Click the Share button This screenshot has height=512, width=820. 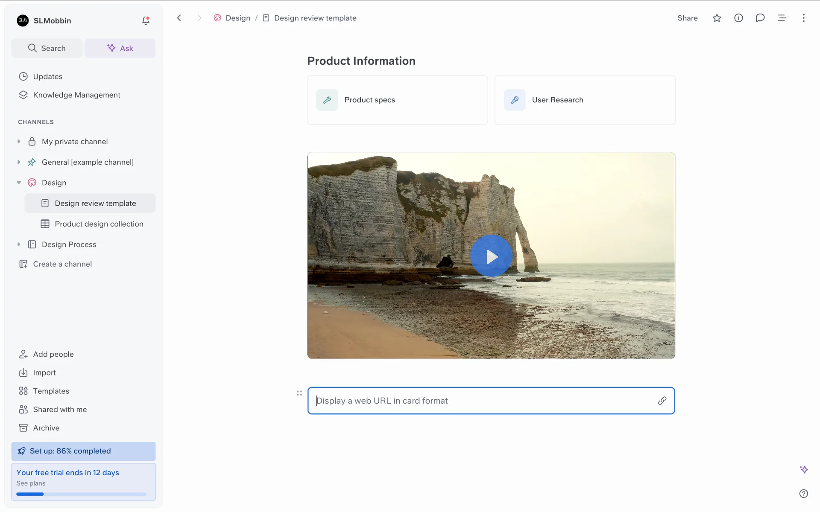click(687, 18)
